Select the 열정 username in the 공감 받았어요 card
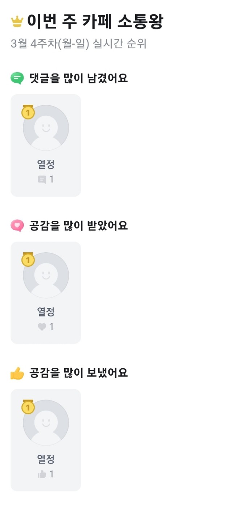This screenshot has height=522, width=236. 46,312
